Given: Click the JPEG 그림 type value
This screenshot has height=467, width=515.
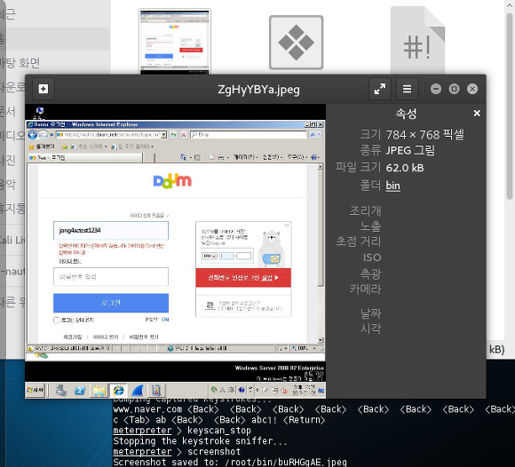Looking at the screenshot, I should coord(410,150).
